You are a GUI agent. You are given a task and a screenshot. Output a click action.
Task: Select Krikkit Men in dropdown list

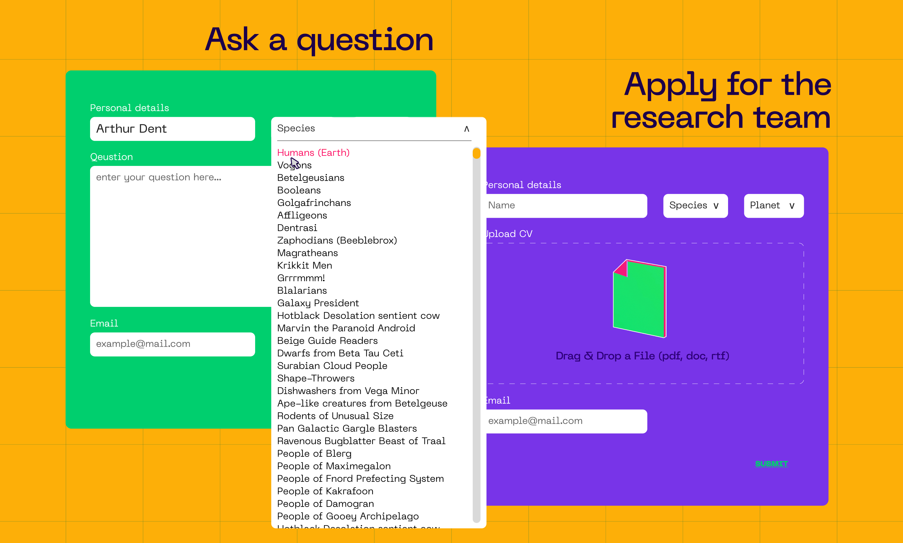(304, 266)
